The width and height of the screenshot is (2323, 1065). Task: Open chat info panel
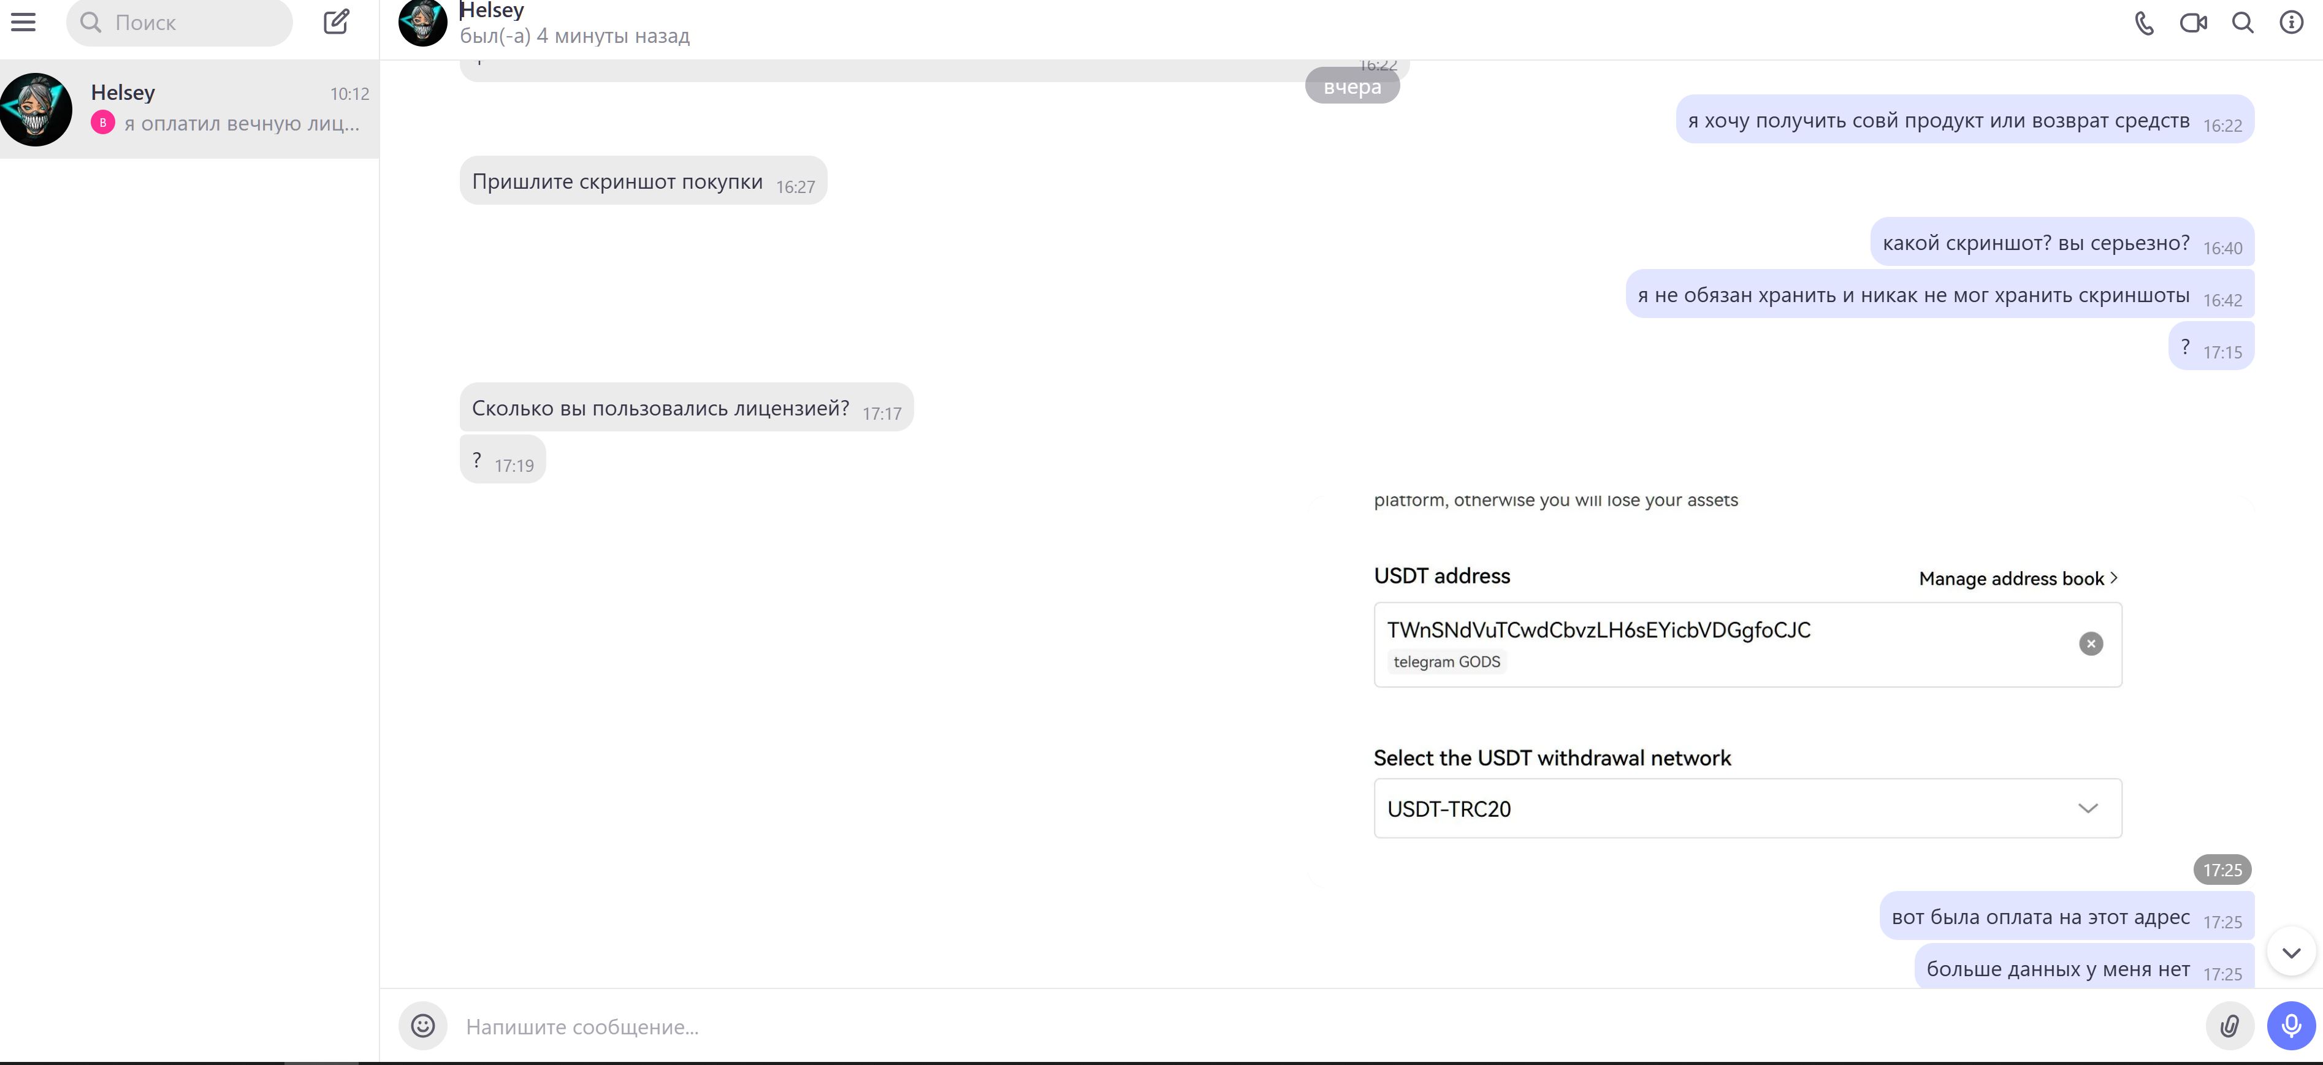coord(2292,23)
